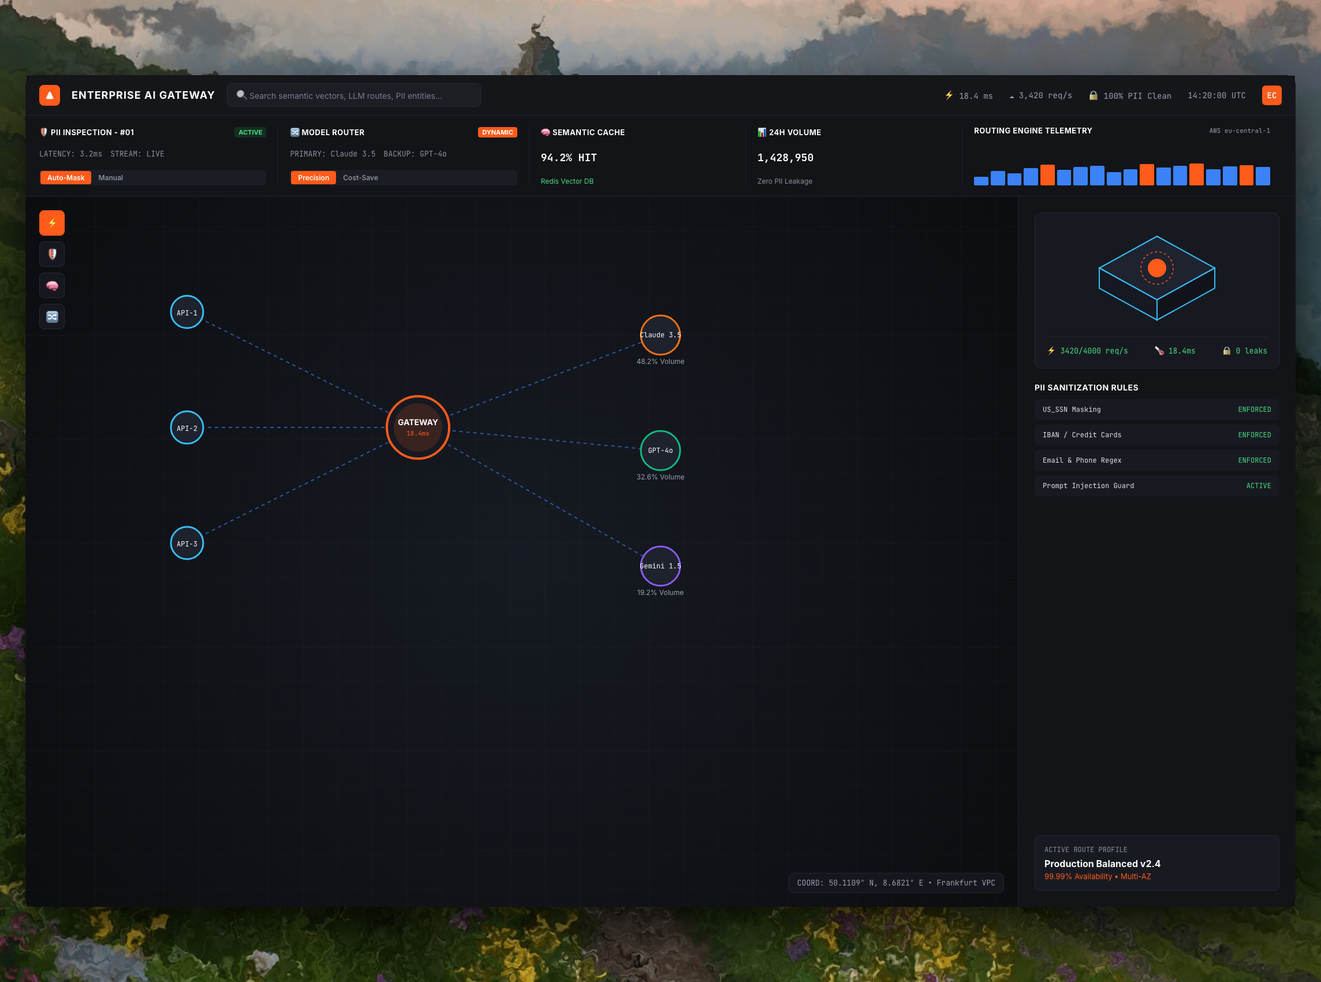Open the US_SSN Masking rule
Screen dimensions: 1321x982
(x=1156, y=410)
